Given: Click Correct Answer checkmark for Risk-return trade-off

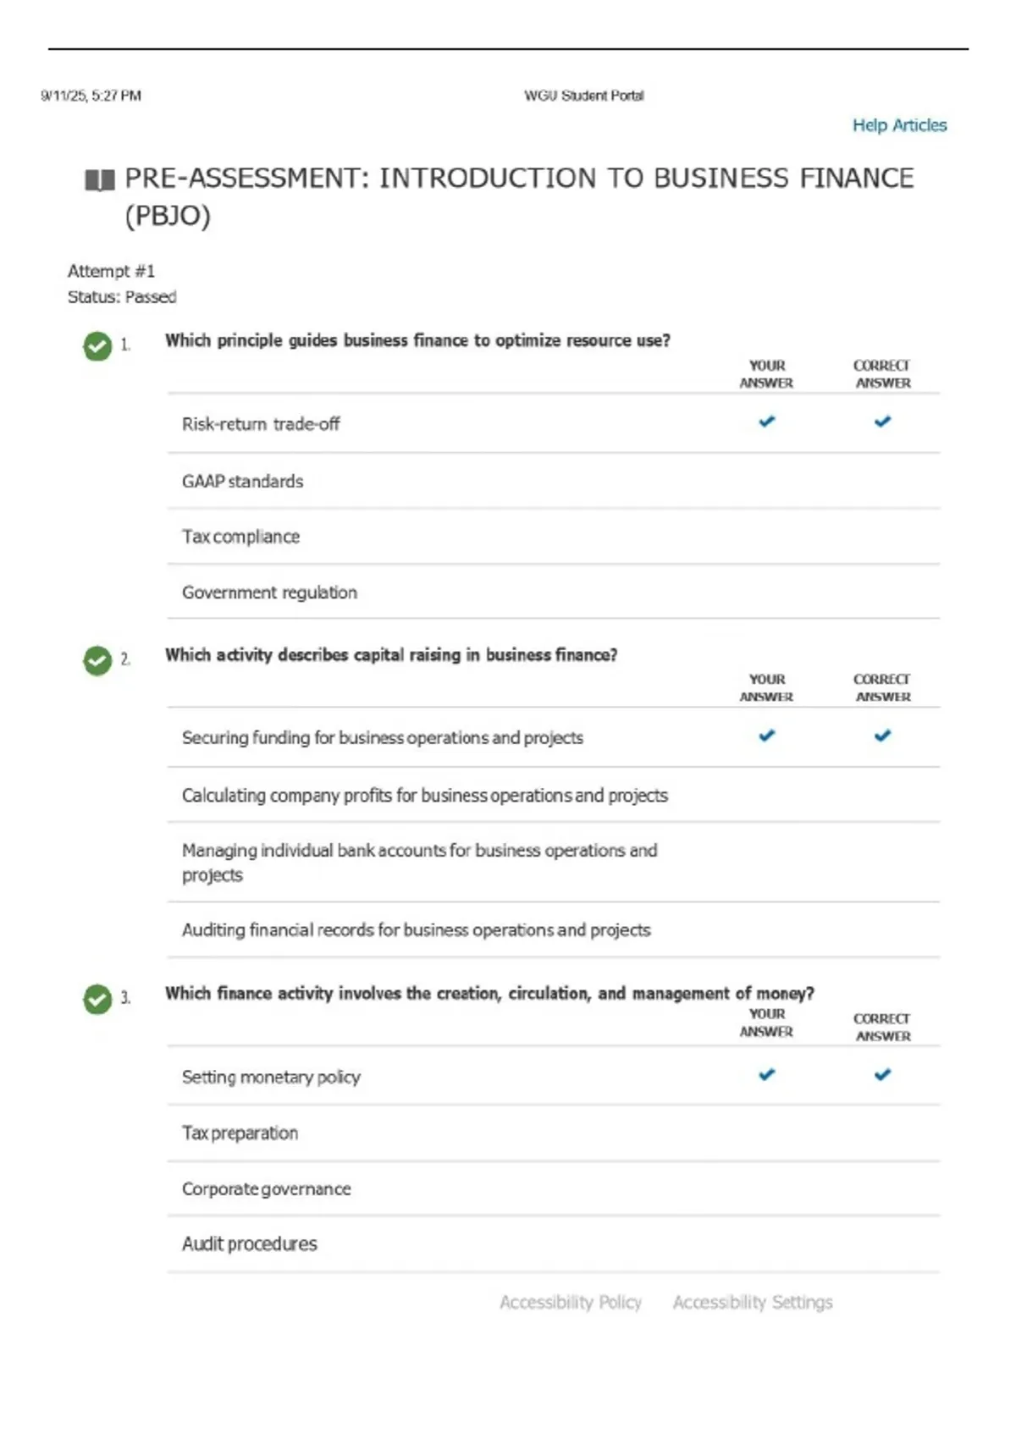Looking at the screenshot, I should [882, 422].
